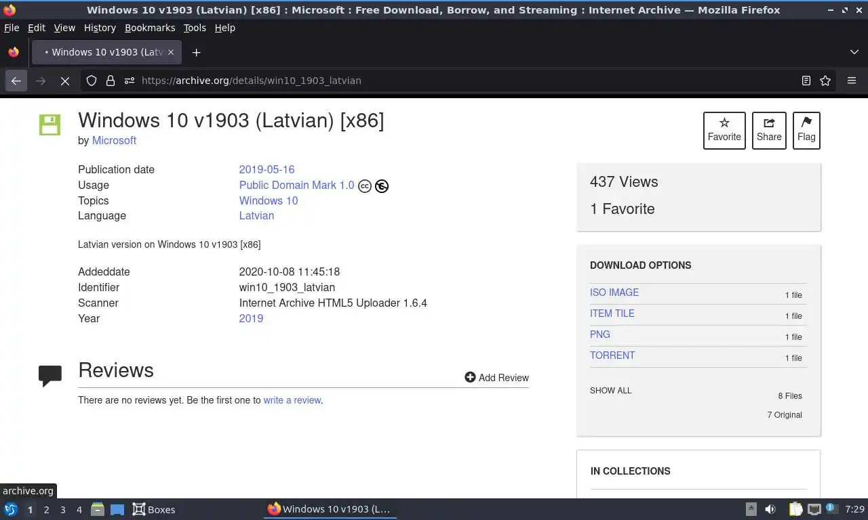Open the 2019-05-16 publication date link

tap(267, 169)
